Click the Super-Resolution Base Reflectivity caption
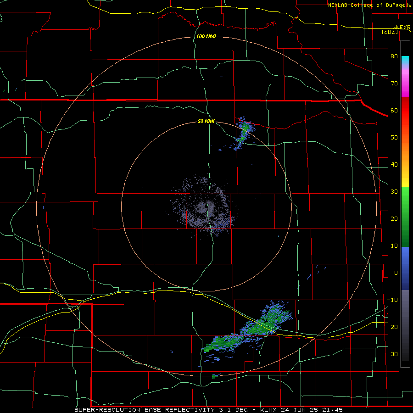 (x=209, y=410)
